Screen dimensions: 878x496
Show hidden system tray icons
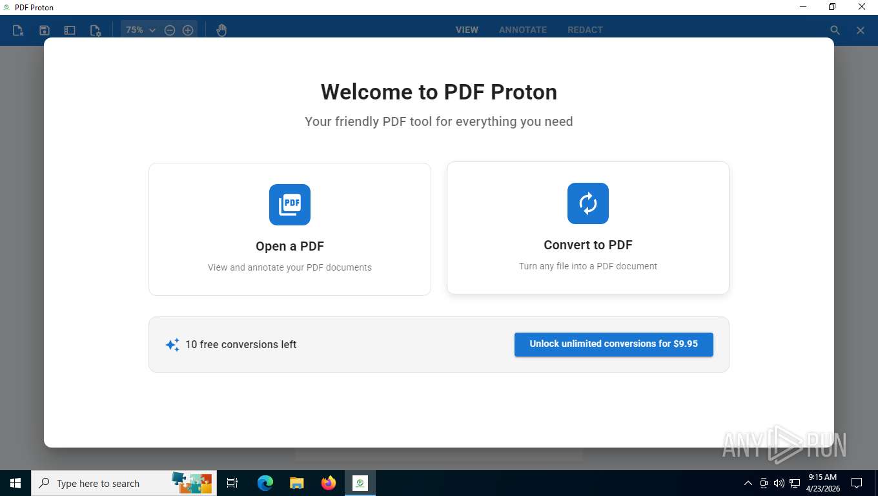point(748,483)
